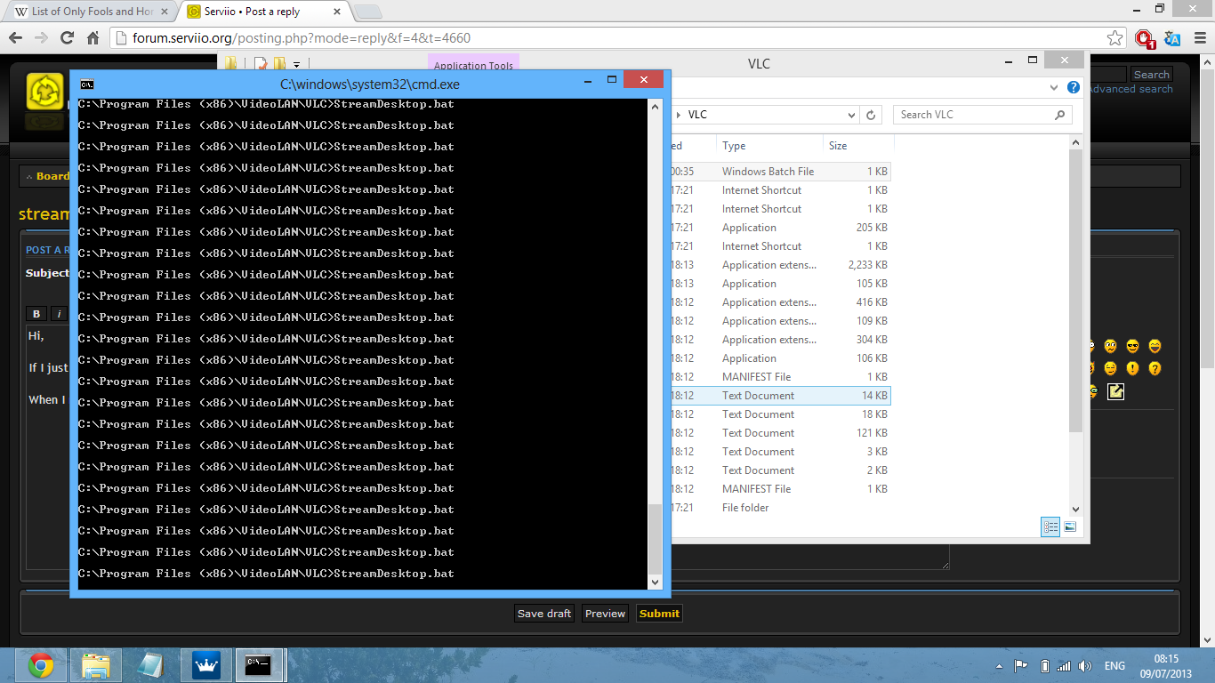
Task: Expand the Explorer address bar history dropdown
Action: coord(850,115)
